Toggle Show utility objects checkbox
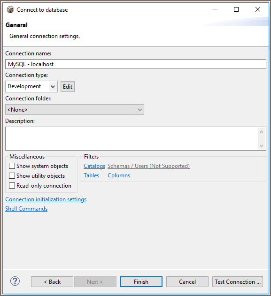This screenshot has height=296, width=271. [12, 176]
